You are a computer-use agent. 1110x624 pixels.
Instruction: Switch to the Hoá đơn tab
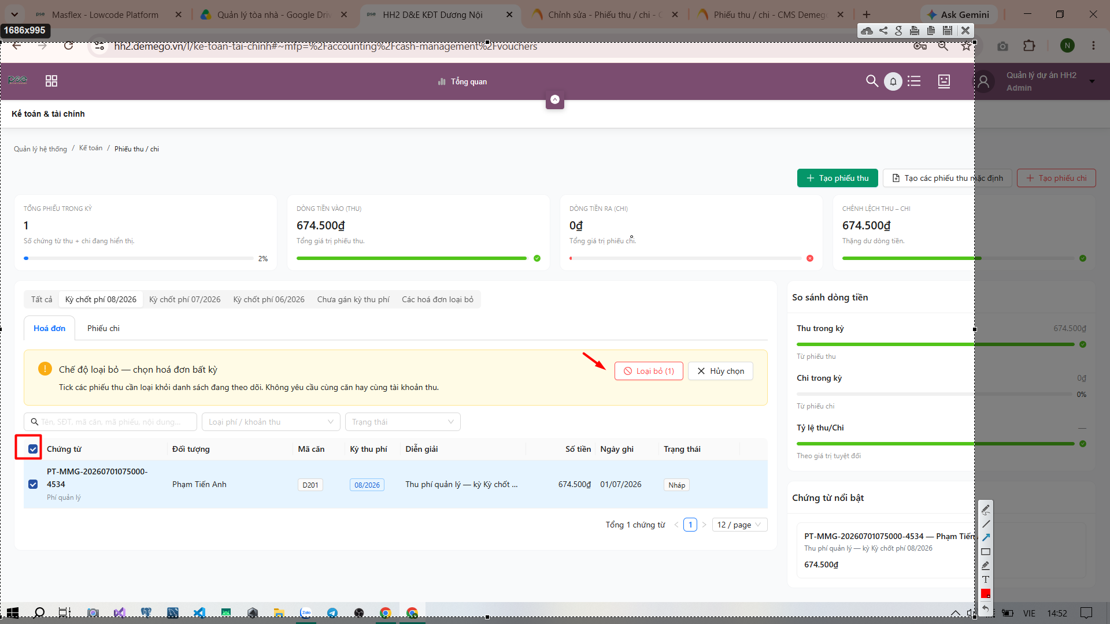(x=49, y=328)
